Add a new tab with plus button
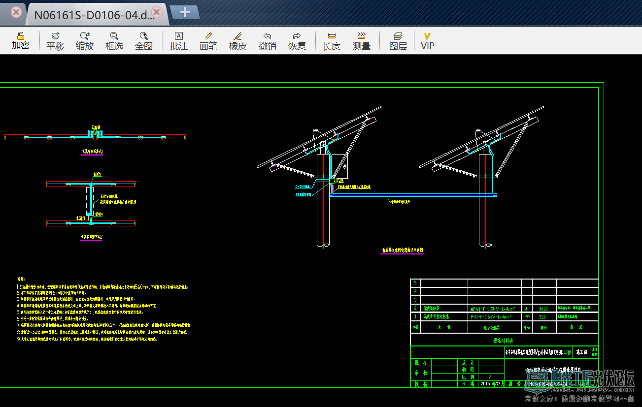 pyautogui.click(x=185, y=12)
